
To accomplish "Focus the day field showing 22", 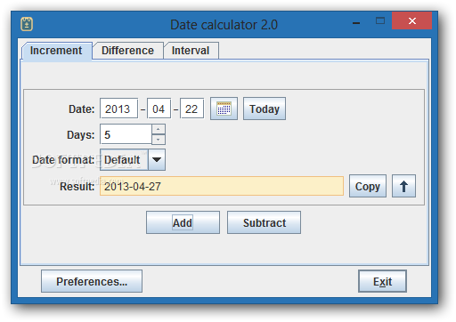I will coord(192,109).
